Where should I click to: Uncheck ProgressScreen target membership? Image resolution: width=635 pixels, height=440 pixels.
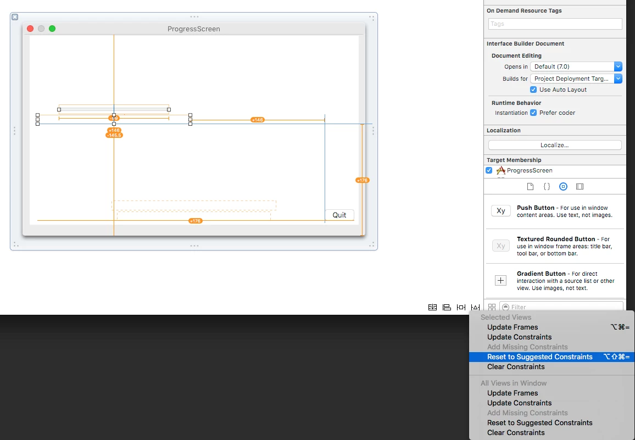pos(489,170)
